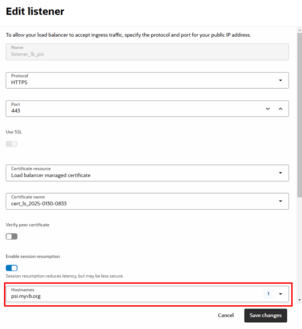302x329 pixels.
Task: Click the Port decrease chevron
Action: pos(268,108)
